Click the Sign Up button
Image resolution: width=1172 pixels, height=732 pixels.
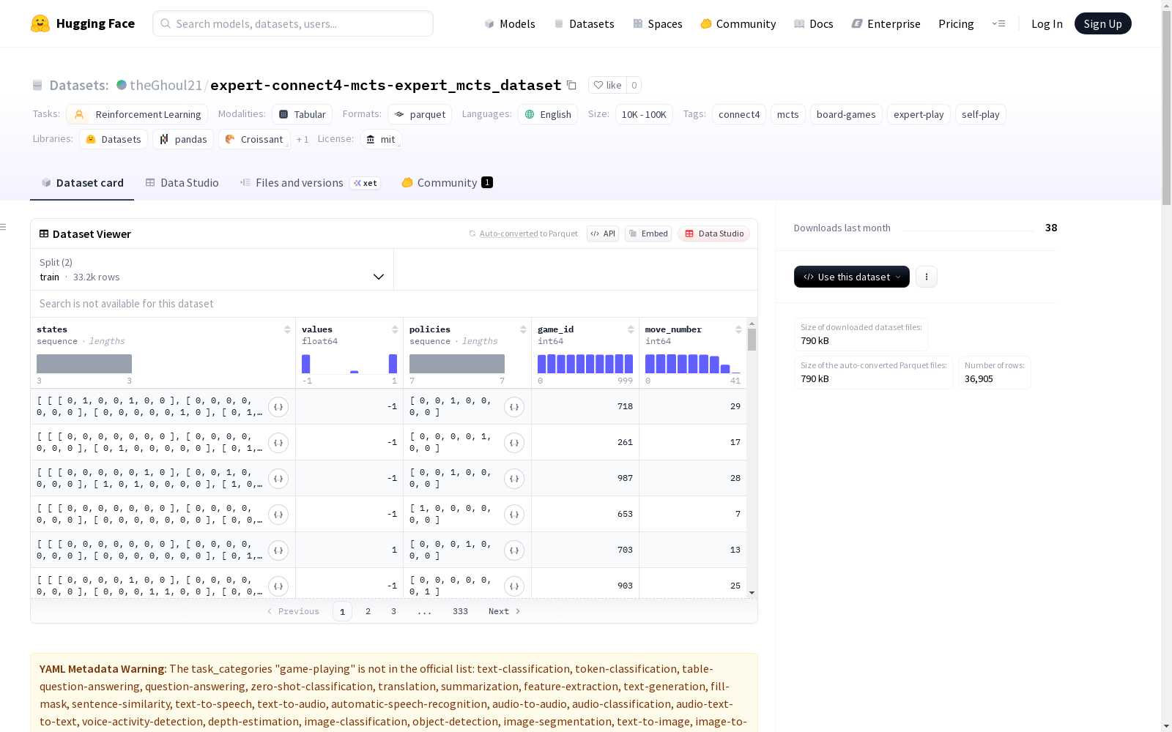point(1102,23)
